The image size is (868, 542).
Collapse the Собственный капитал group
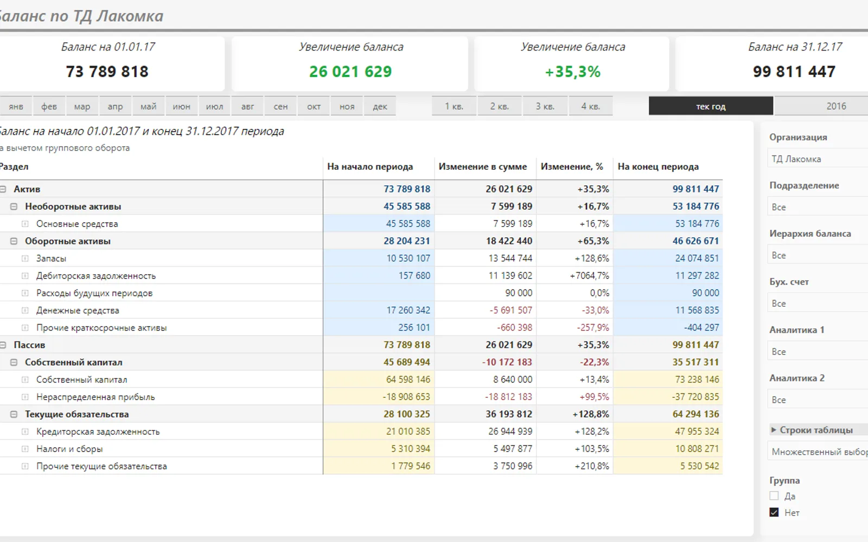point(14,363)
